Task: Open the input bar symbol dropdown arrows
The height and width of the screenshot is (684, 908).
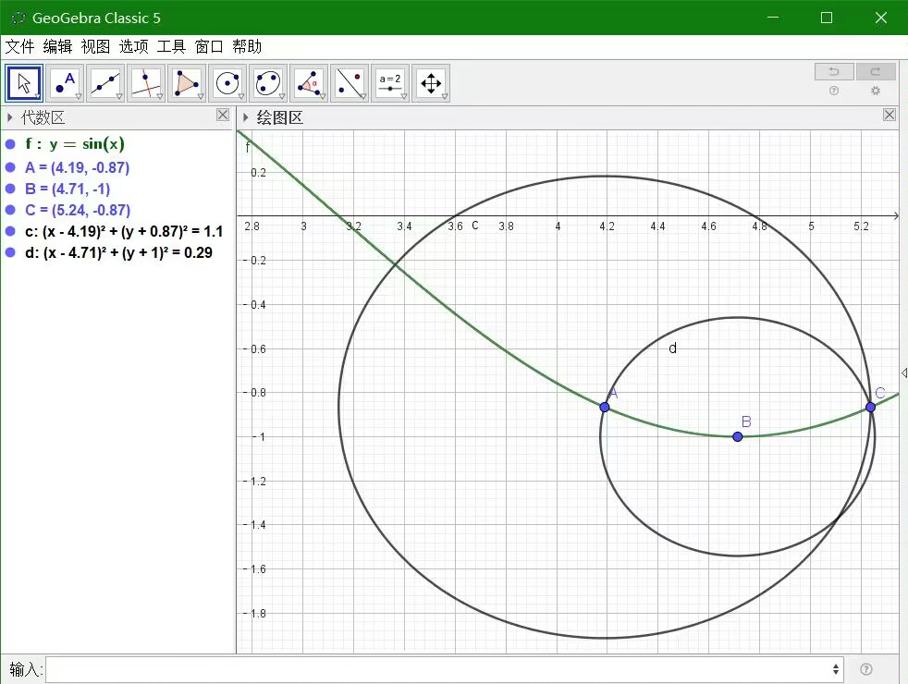Action: [x=836, y=669]
